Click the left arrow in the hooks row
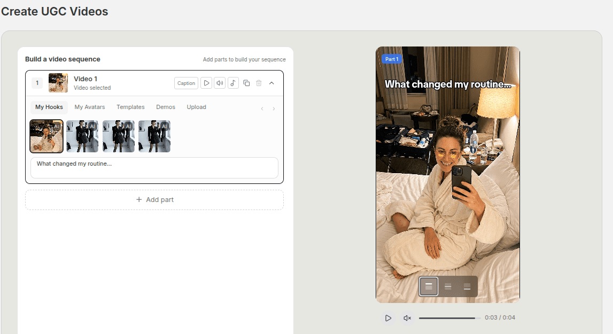 (262, 108)
